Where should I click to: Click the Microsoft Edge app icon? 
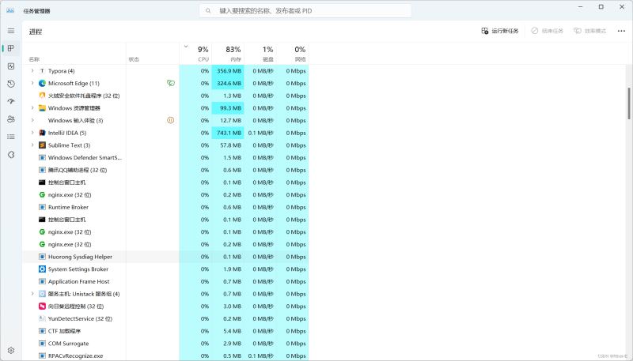pyautogui.click(x=42, y=84)
